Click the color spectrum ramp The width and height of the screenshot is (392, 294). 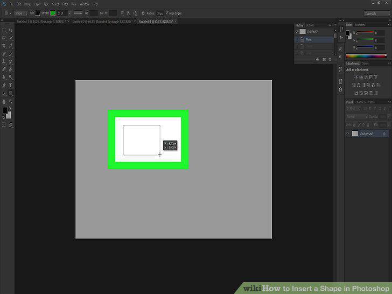pos(366,56)
